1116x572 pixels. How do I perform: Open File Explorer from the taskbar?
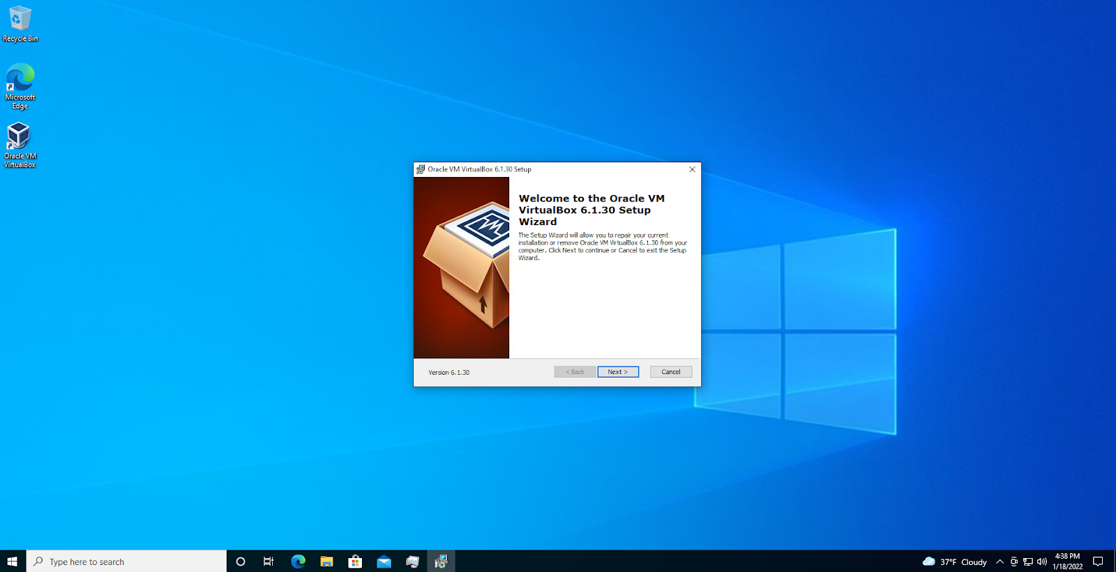pos(326,562)
